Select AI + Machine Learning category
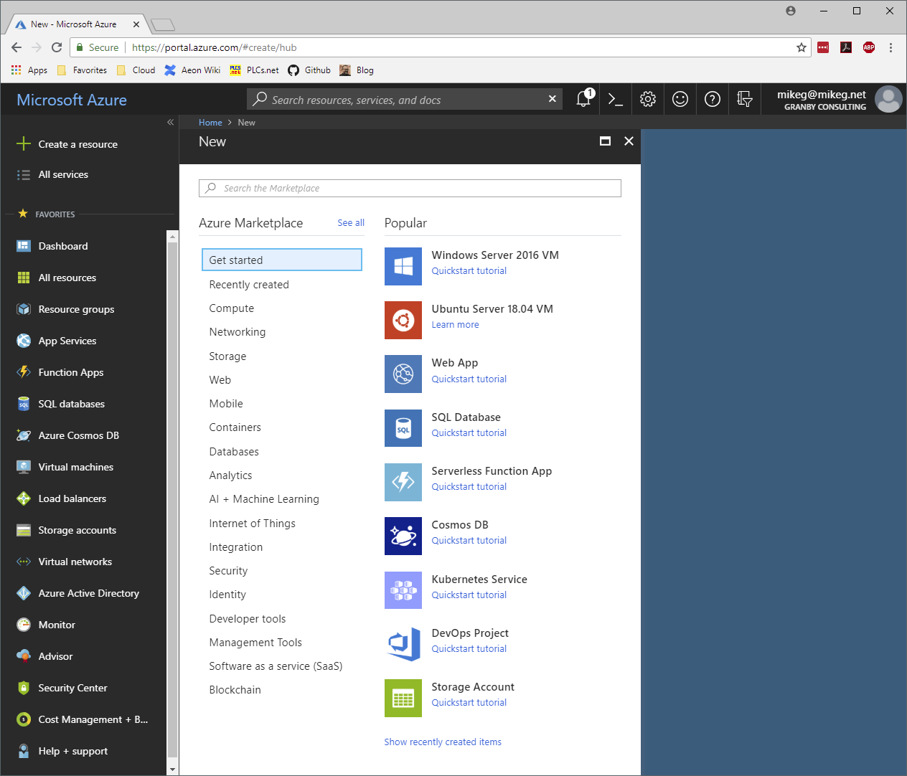This screenshot has width=907, height=776. [264, 499]
